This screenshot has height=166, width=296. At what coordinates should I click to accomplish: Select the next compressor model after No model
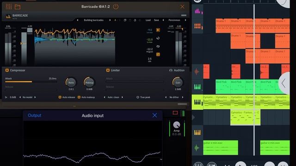(x=35, y=97)
